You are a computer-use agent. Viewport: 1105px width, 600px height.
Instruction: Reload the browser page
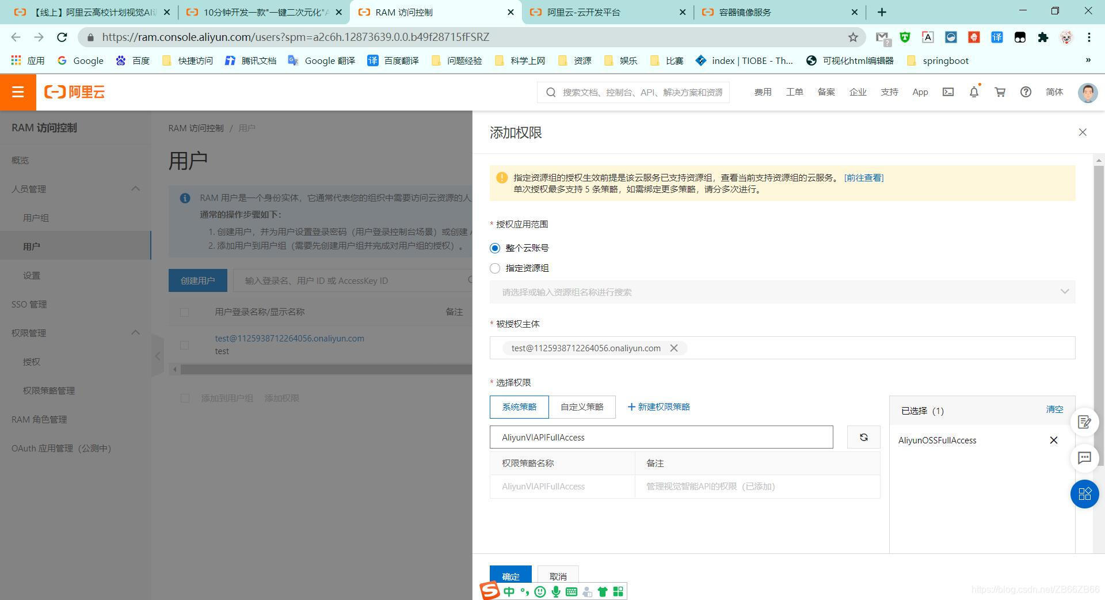(62, 37)
